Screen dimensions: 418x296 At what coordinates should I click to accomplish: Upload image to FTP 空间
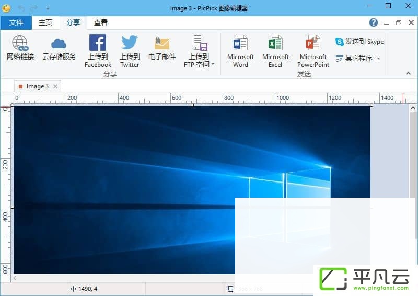(199, 51)
